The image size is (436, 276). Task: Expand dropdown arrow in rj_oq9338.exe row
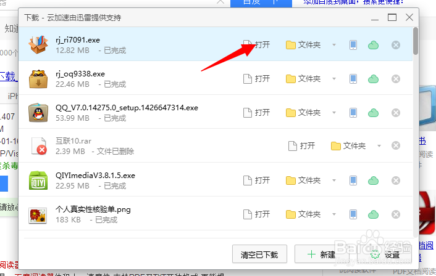coord(334,79)
